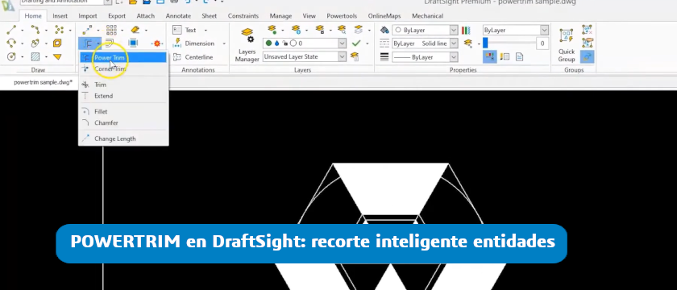The height and width of the screenshot is (290, 677).
Task: Click the orange inverted triangle Draw icon
Action: [x=57, y=56]
